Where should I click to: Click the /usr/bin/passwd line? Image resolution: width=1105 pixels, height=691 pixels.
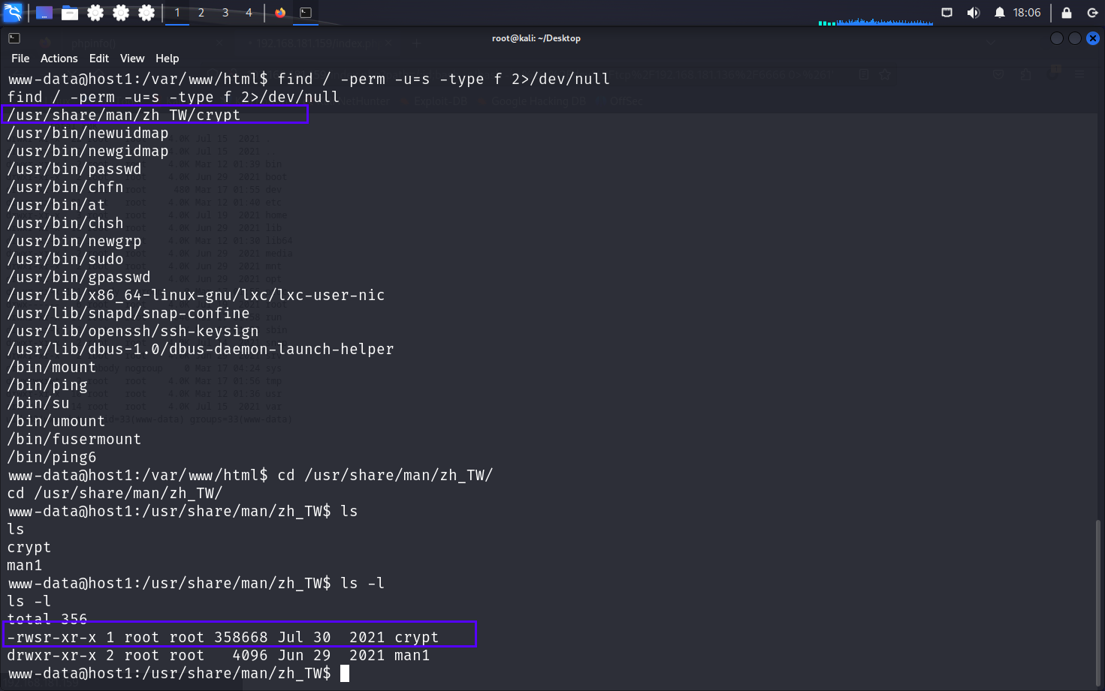pyautogui.click(x=74, y=169)
